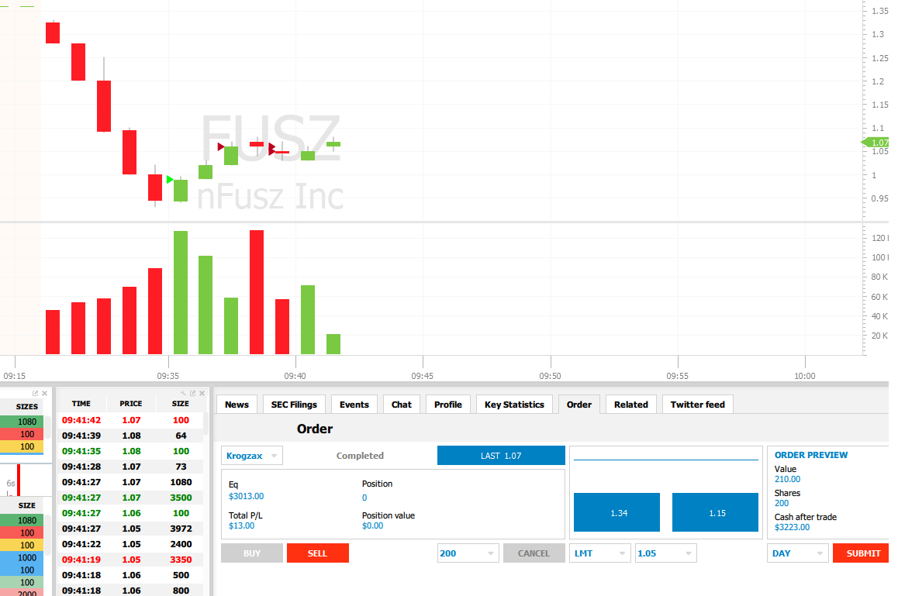Sort by the TIME column header
This screenshot has width=898, height=596.
(x=81, y=404)
